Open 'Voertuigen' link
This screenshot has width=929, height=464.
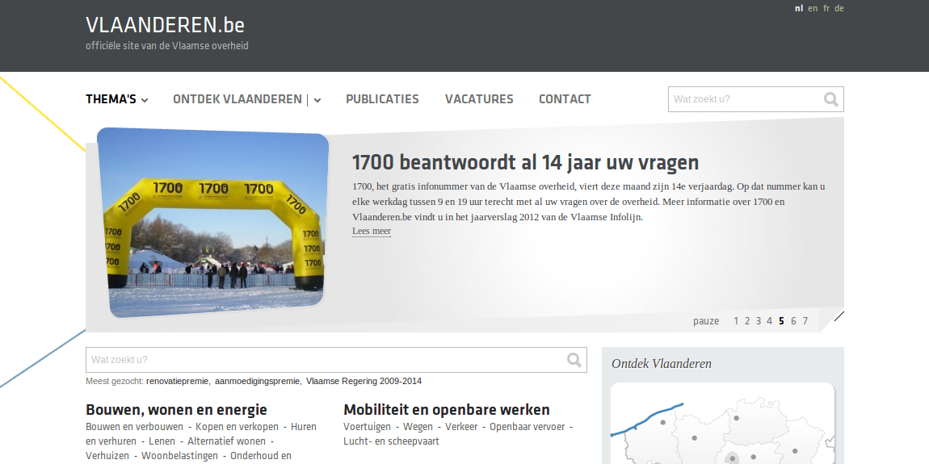[x=368, y=427]
